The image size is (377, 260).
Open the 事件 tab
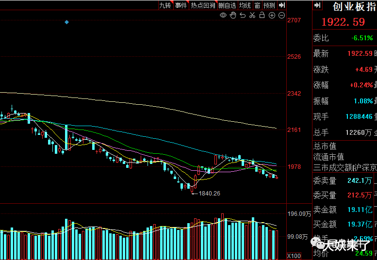click(x=181, y=5)
